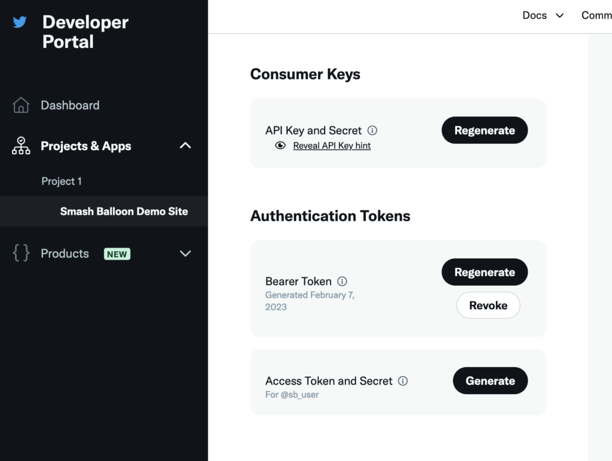Collapse the Projects & Apps section
Viewport: 612px width, 461px height.
coord(185,145)
